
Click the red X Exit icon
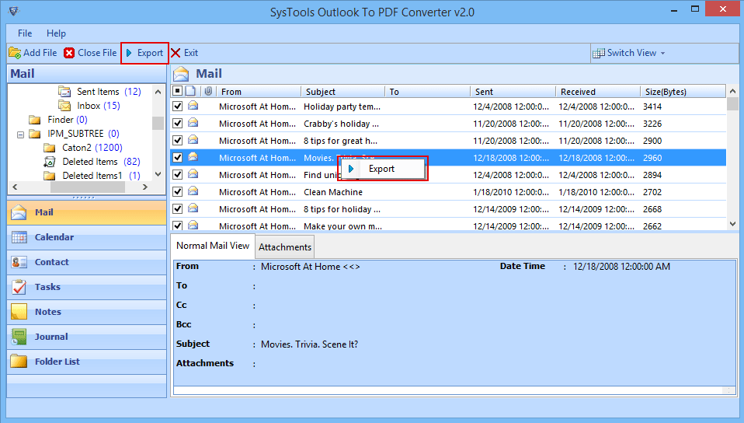click(x=176, y=53)
